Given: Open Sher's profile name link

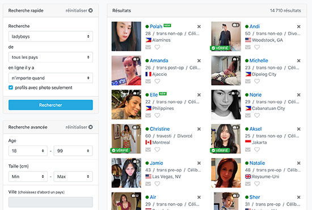Looking at the screenshot, I should point(255,198).
